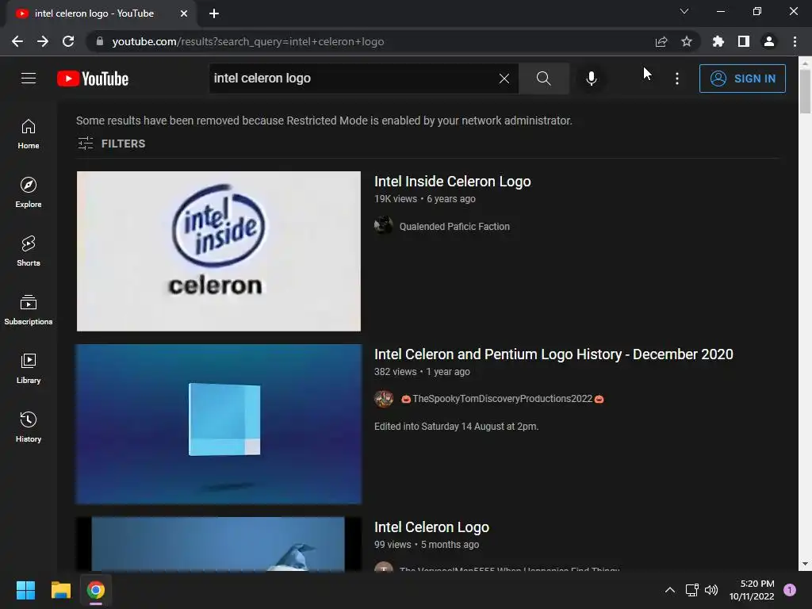Open the YouTube hamburger guide menu
The height and width of the screenshot is (609, 812).
(29, 79)
